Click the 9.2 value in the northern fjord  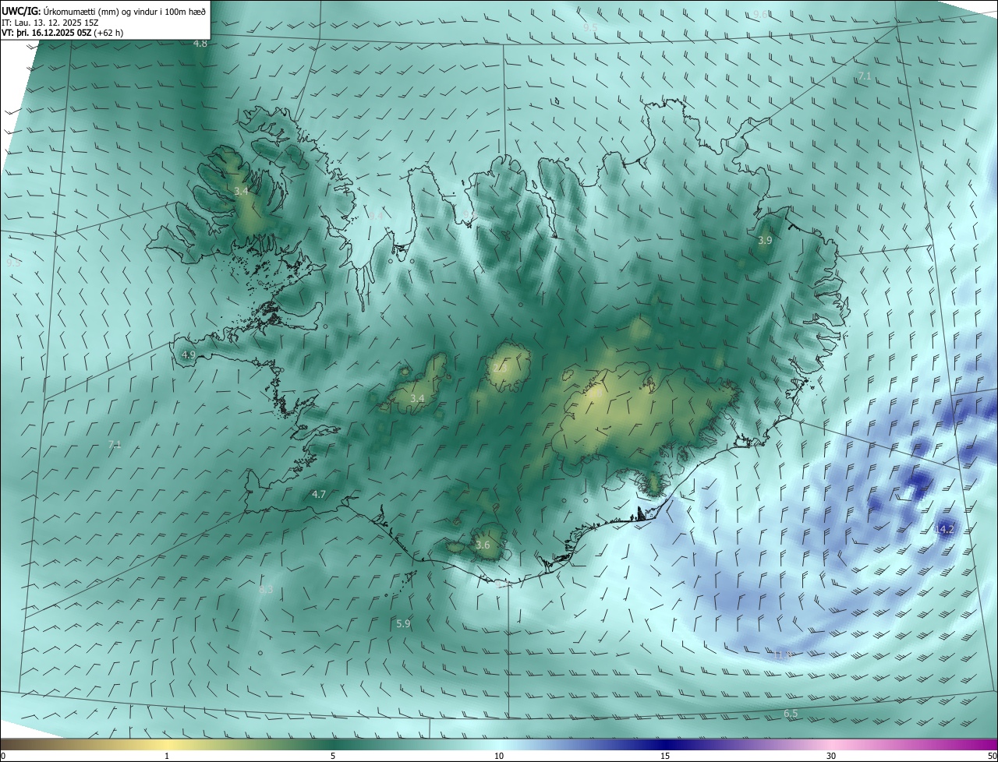pyautogui.click(x=469, y=213)
